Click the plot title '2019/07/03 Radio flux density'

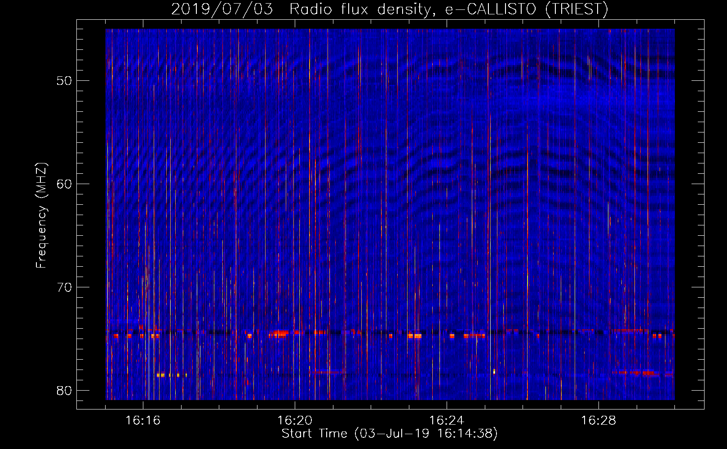(390, 9)
